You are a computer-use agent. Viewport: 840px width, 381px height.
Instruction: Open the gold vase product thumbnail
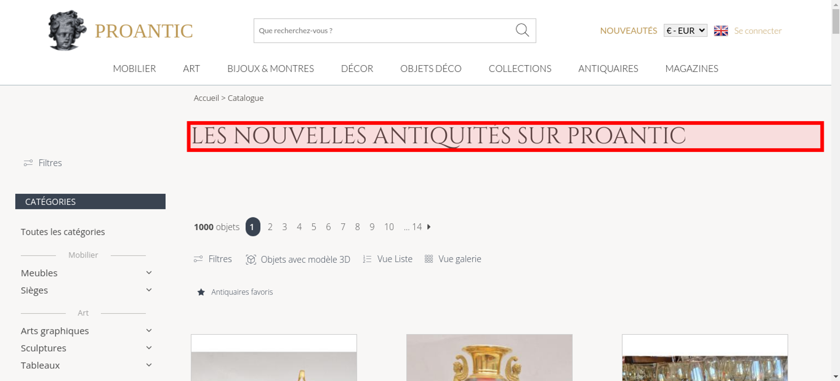489,358
